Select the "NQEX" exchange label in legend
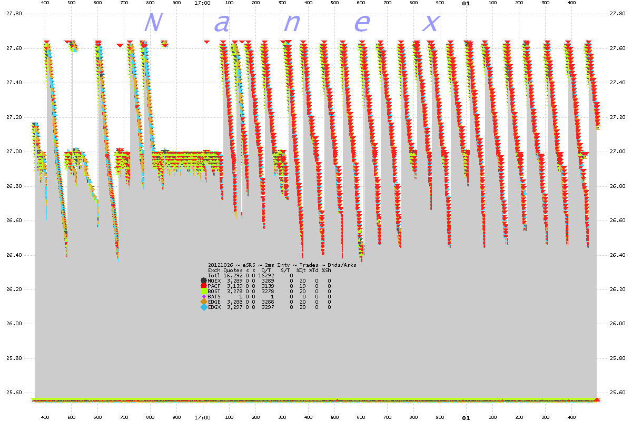 214,280
